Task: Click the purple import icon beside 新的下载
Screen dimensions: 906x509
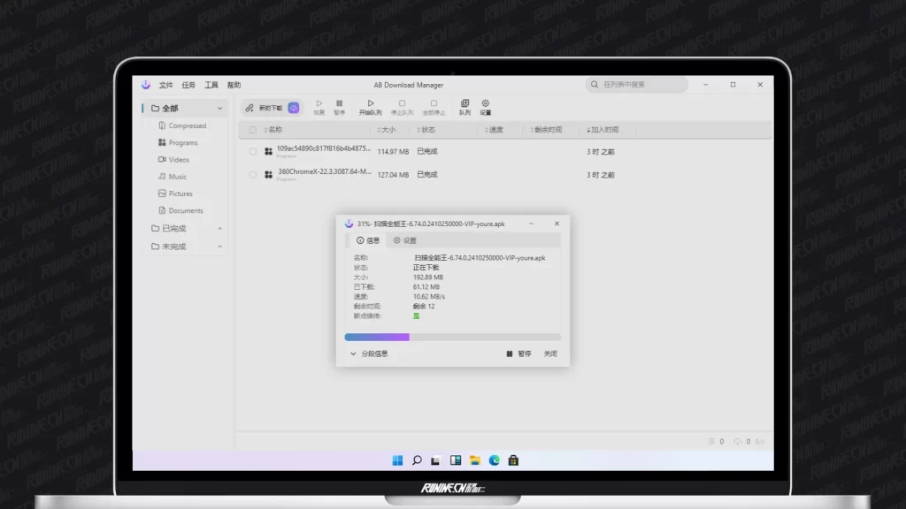Action: click(294, 108)
